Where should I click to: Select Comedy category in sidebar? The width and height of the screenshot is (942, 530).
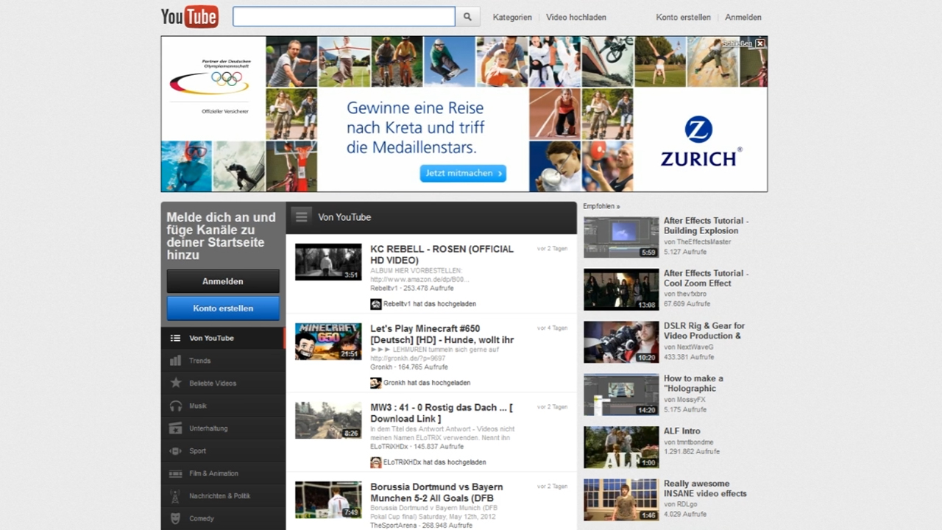pos(202,519)
